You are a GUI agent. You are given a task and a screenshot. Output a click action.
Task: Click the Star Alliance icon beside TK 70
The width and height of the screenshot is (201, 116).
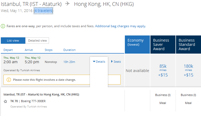tap(5, 101)
